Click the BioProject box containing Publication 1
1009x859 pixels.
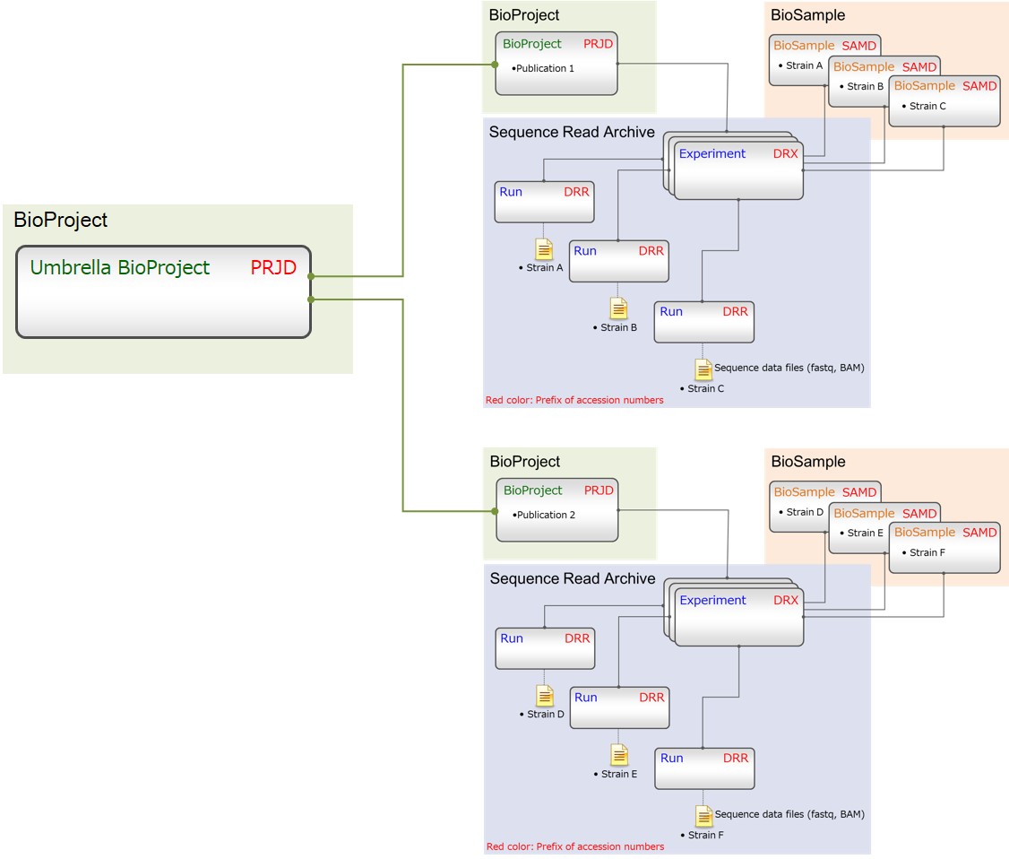click(556, 64)
